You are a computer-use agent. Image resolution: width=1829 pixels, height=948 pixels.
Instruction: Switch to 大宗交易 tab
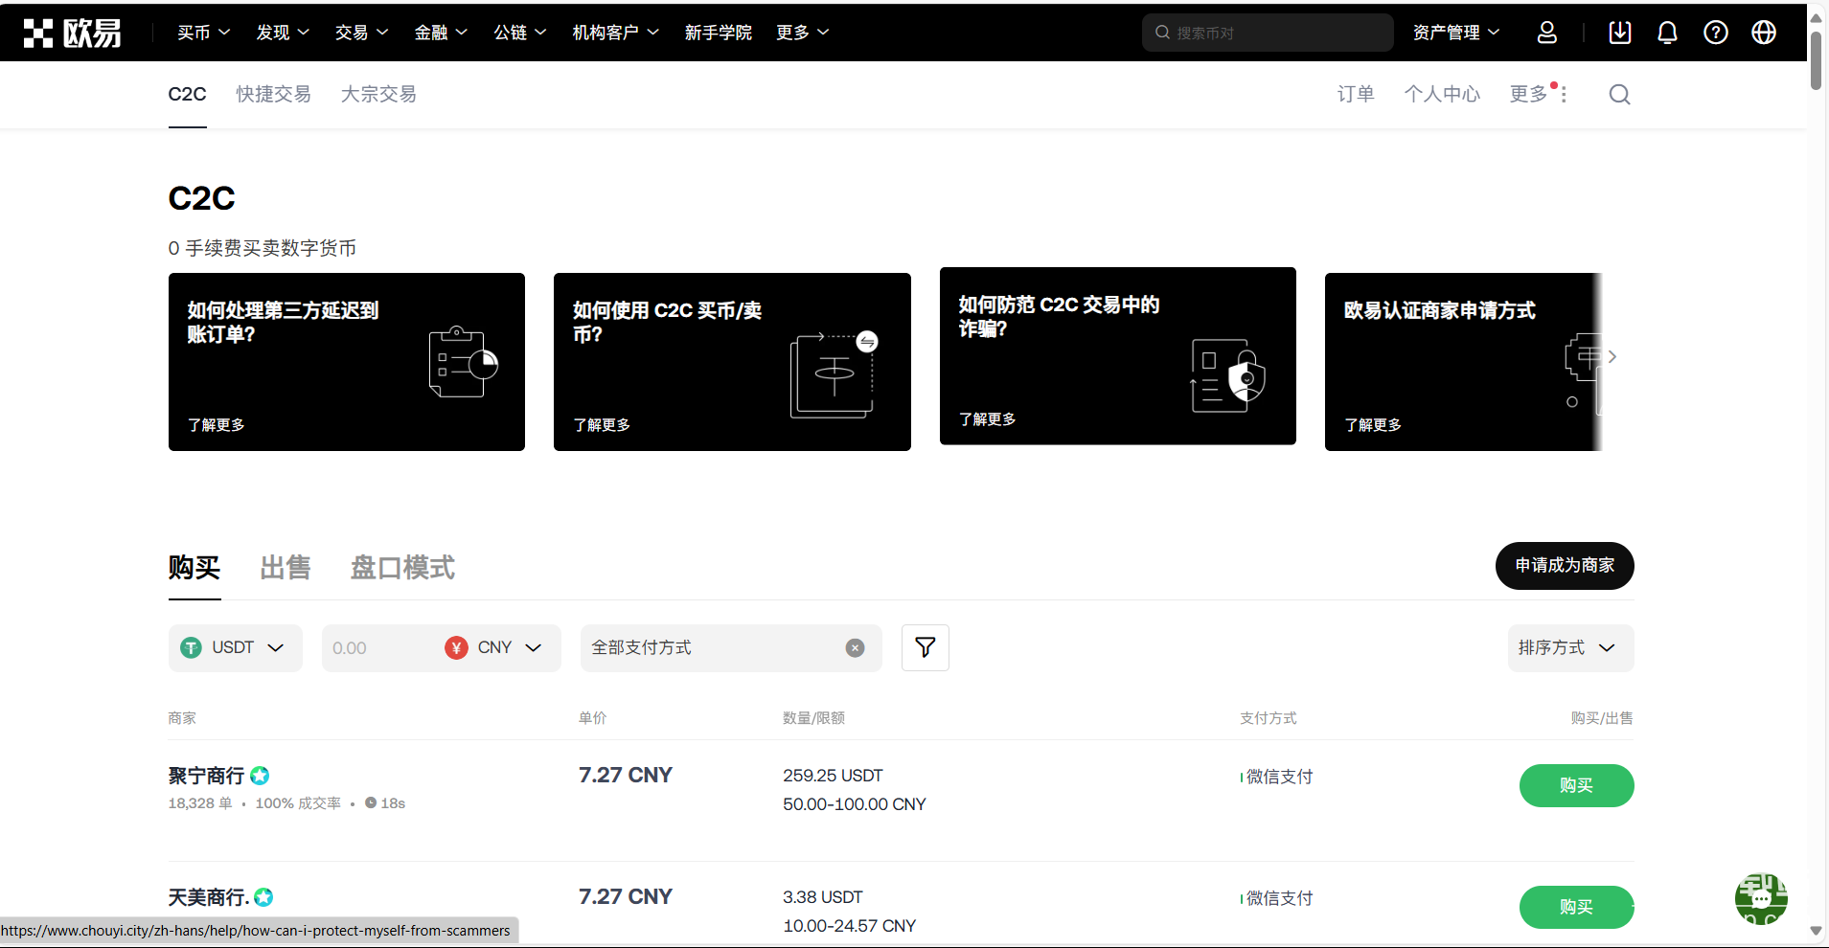tap(379, 94)
